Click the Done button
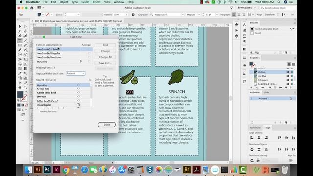Screen dimensions: 313x176 pyautogui.click(x=107, y=125)
